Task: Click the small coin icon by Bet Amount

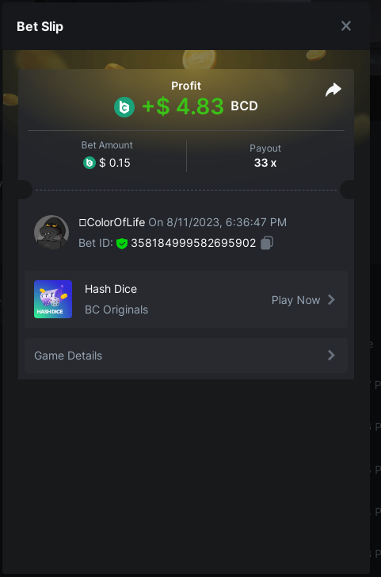Action: pos(90,163)
